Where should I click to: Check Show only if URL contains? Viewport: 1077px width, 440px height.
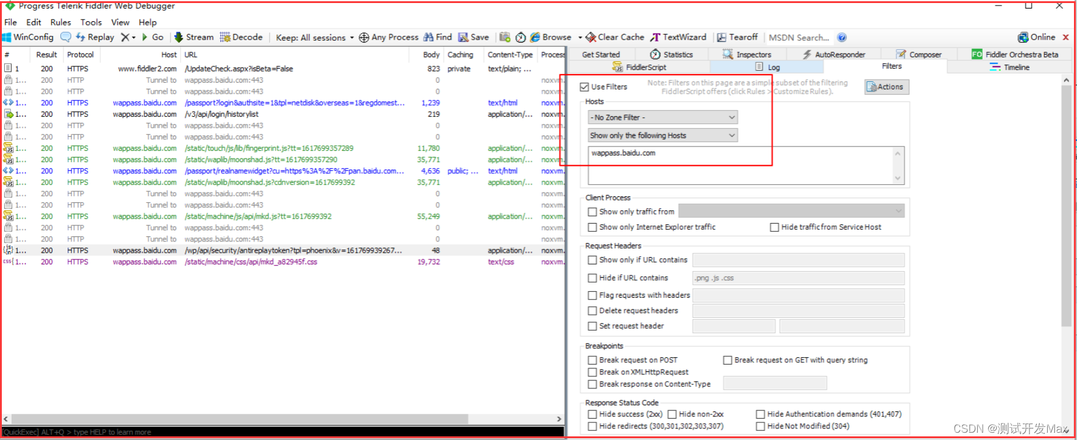592,260
